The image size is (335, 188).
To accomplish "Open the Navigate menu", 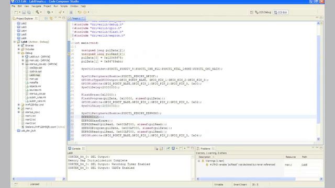I will (36, 6).
